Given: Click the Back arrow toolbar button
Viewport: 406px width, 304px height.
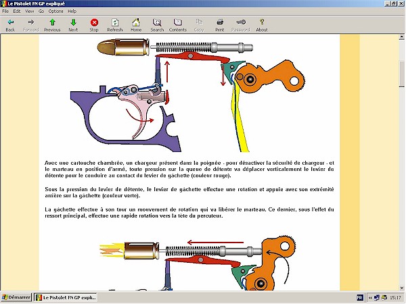Looking at the screenshot, I should [10, 25].
